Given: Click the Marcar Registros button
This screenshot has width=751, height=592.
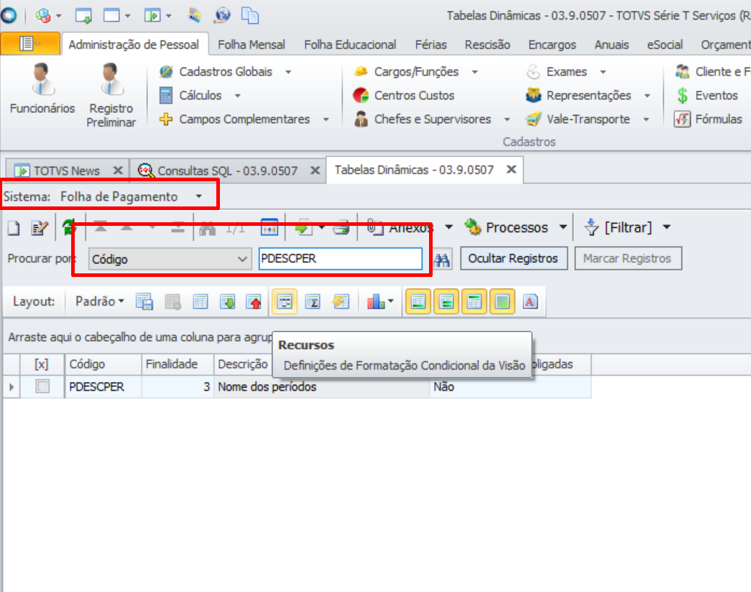Looking at the screenshot, I should [627, 259].
